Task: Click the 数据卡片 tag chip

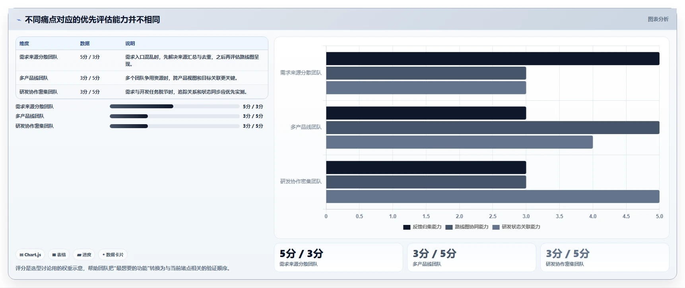Action: coord(113,255)
